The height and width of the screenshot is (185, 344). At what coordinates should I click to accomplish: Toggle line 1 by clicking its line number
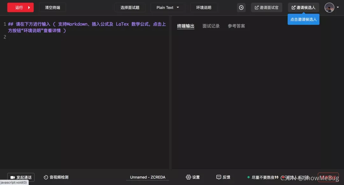pyautogui.click(x=4, y=24)
